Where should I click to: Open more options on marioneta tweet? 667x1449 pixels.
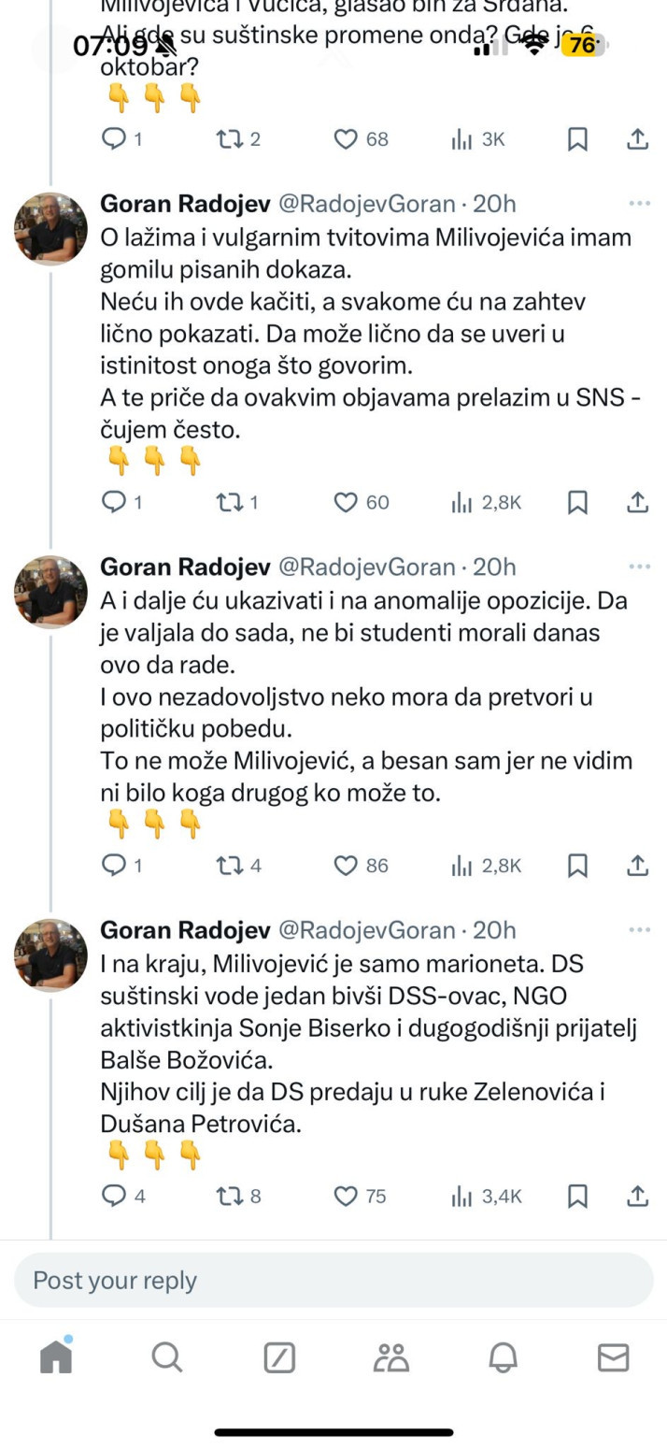639,930
